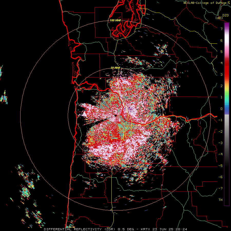Image resolution: width=231 pixels, height=231 pixels.
Task: Click the "7" tick on color scale
Action: (x=222, y=29)
